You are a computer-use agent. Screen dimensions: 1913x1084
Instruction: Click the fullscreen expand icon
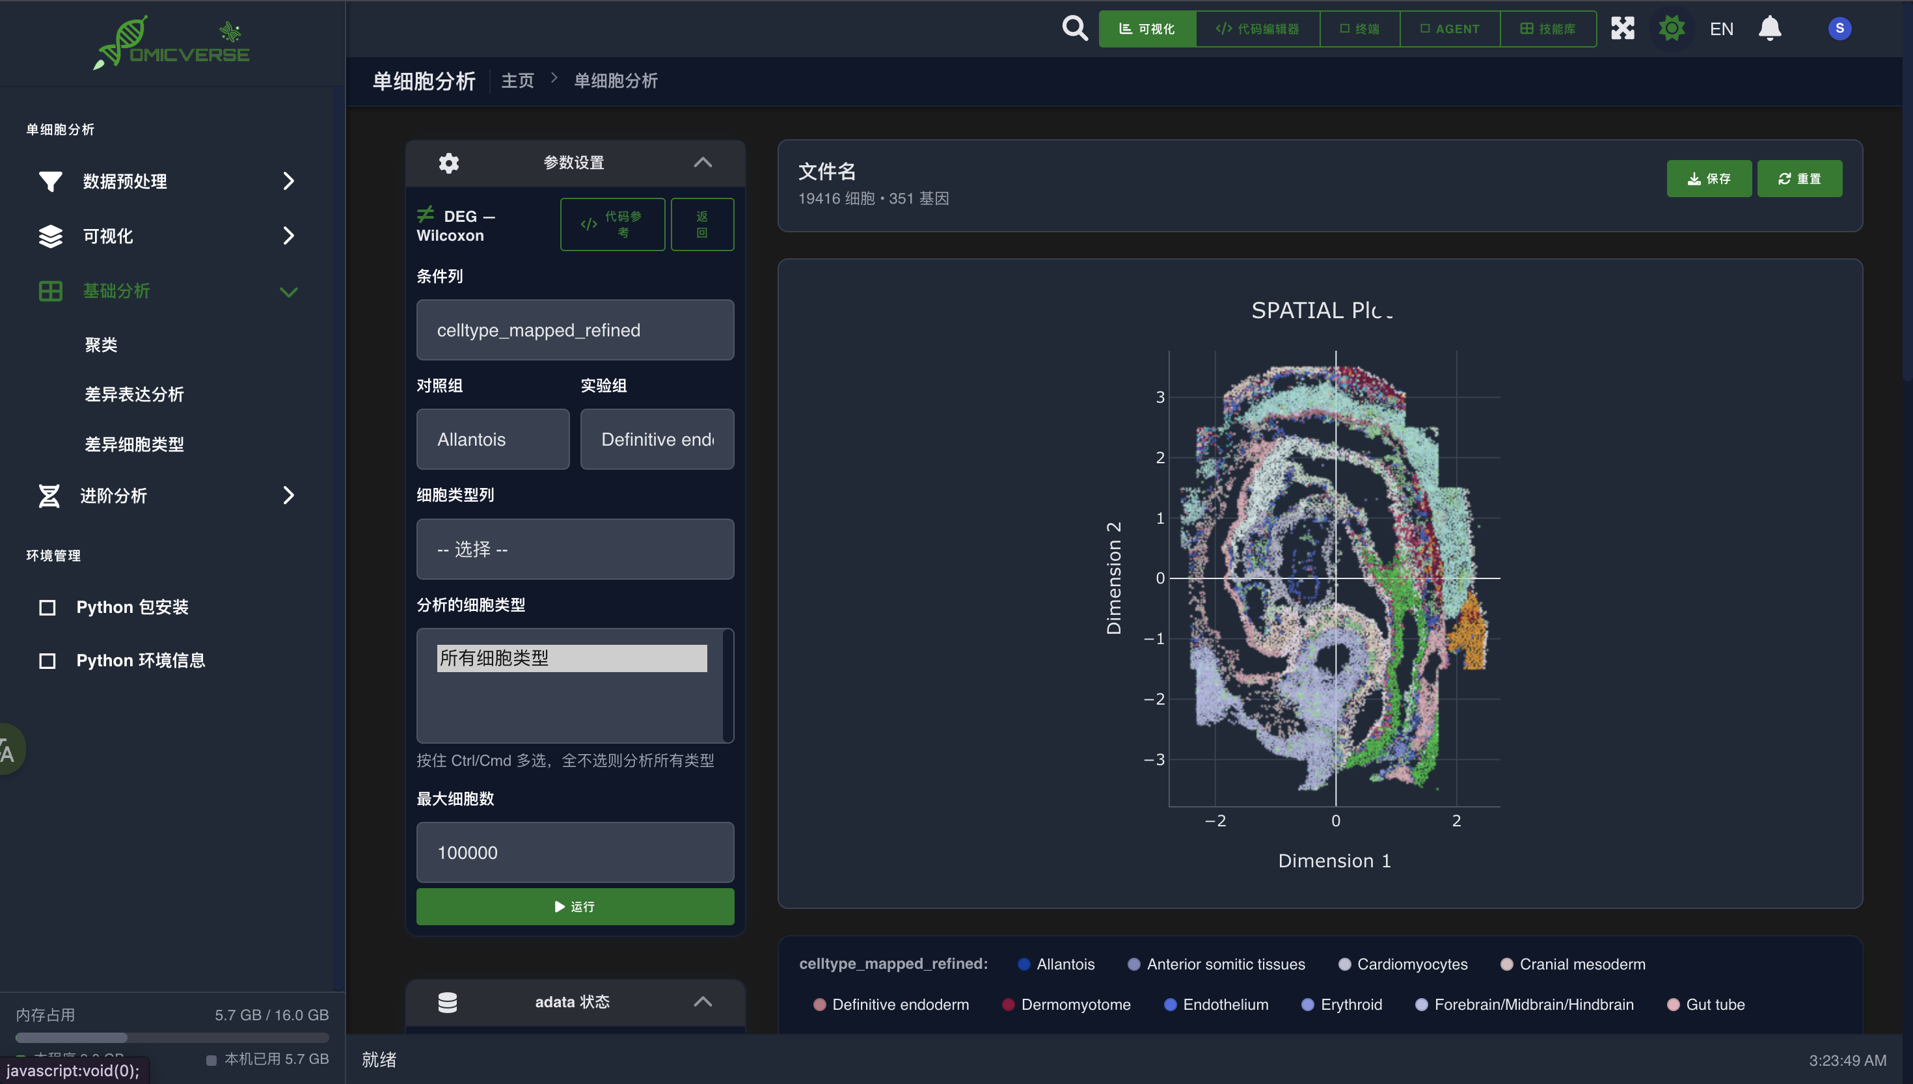(x=1622, y=28)
